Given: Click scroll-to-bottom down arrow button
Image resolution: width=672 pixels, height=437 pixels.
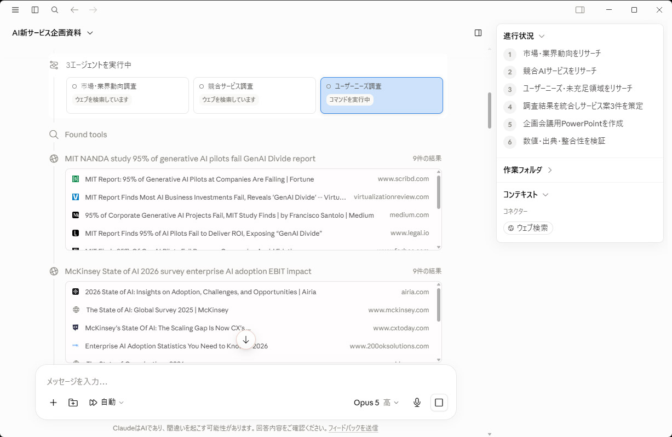Looking at the screenshot, I should pyautogui.click(x=246, y=340).
